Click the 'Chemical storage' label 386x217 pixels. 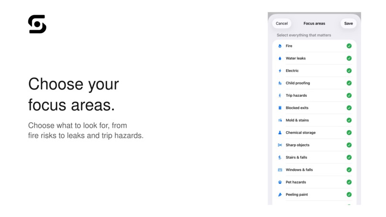(x=301, y=133)
